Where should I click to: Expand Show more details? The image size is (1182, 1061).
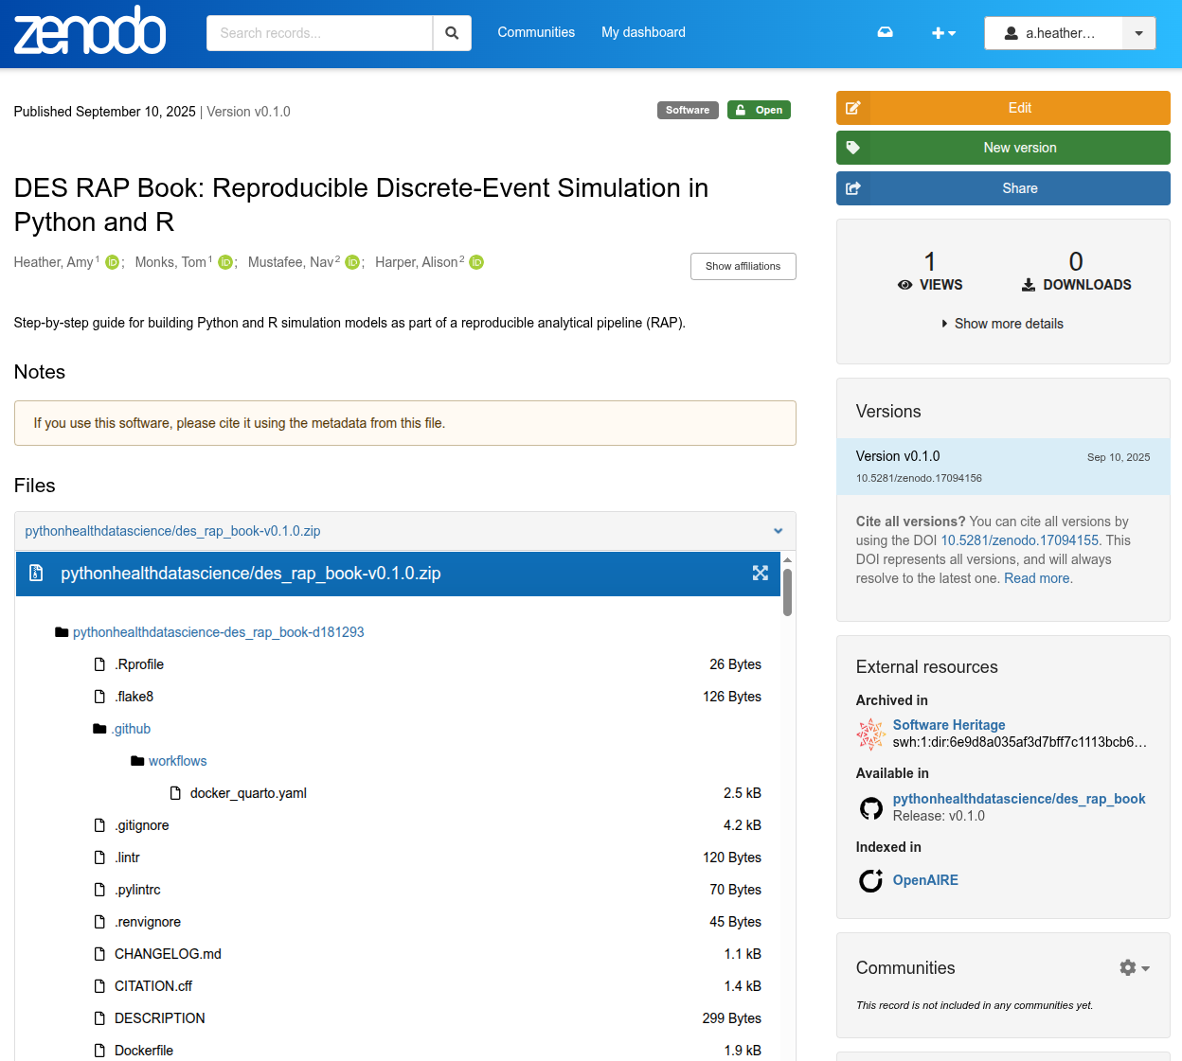pos(1002,324)
